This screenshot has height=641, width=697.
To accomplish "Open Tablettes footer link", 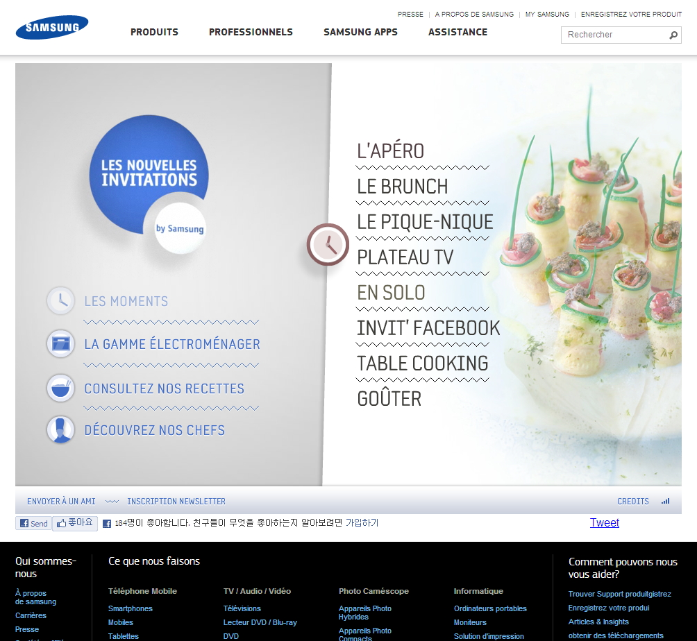I will point(123,637).
